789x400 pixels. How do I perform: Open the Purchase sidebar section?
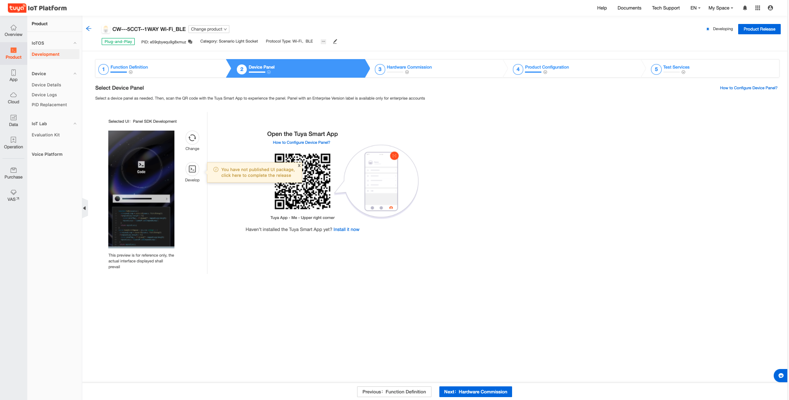tap(14, 173)
